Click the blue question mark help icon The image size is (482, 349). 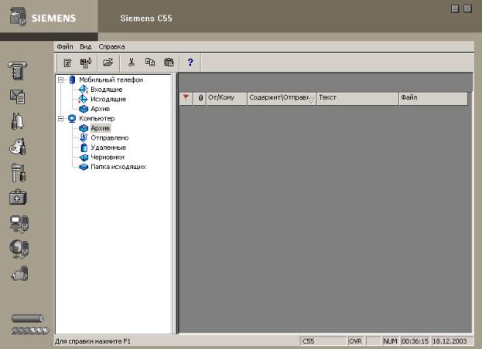(190, 63)
